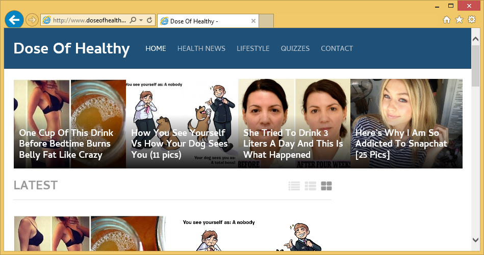The width and height of the screenshot is (484, 255).
Task: Click the address bar URL field
Action: (x=89, y=20)
